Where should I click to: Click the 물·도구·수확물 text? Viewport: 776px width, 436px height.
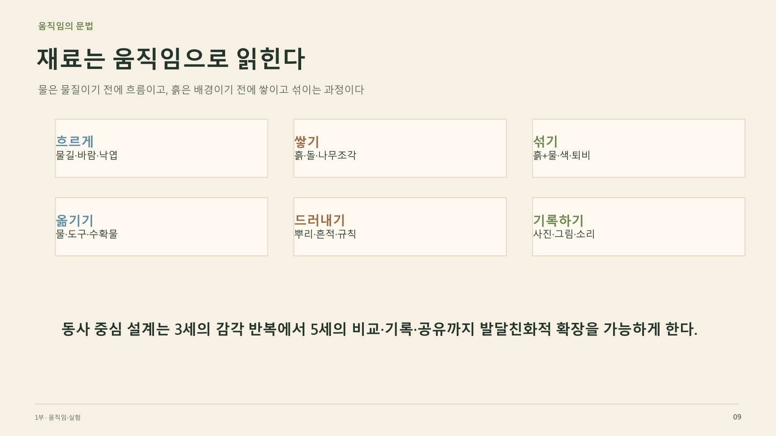(86, 234)
